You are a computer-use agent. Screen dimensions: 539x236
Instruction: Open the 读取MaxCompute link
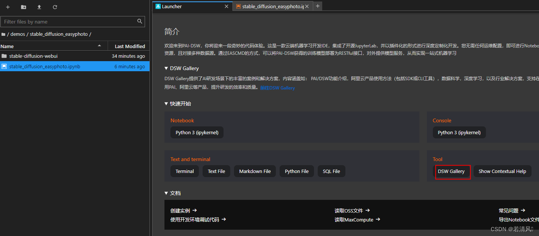pos(357,220)
